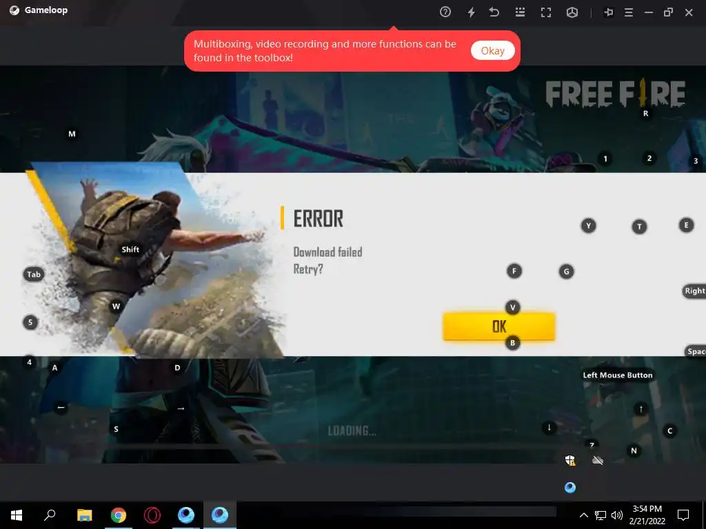Open Windows Security shield tray icon
The width and height of the screenshot is (706, 529).
pos(570,460)
